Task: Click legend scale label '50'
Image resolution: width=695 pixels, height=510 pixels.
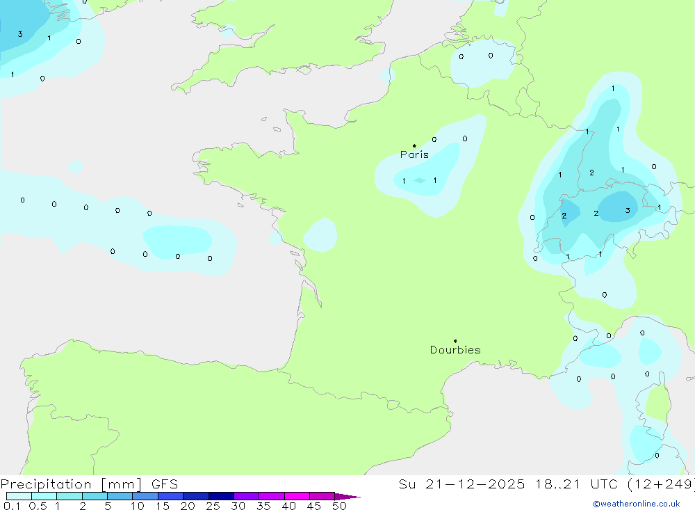Action: [x=339, y=506]
